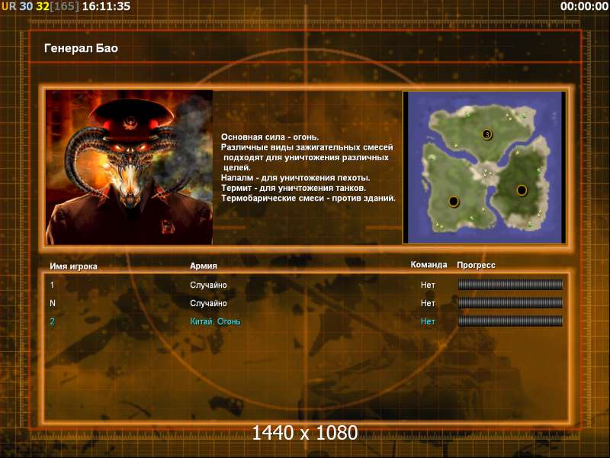Select player 2 highlighted in cyan
Image resolution: width=610 pixels, height=458 pixels.
tap(53, 321)
